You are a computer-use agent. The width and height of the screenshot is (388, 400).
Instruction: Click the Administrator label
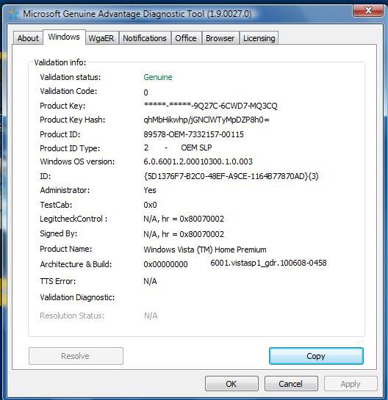[x=65, y=190]
